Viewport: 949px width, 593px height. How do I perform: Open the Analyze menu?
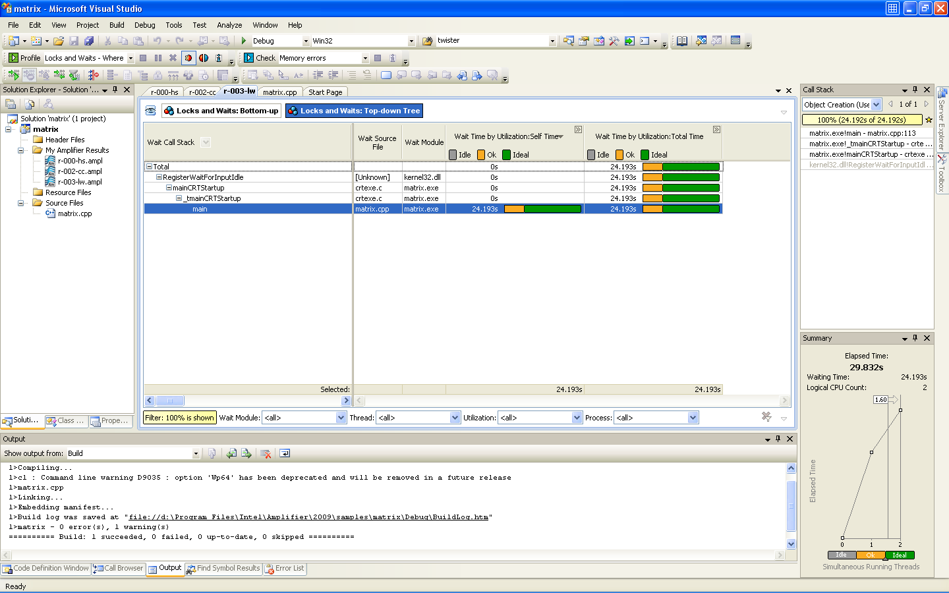(229, 25)
